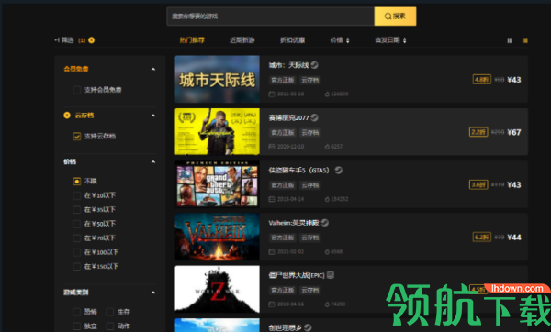The width and height of the screenshot is (551, 332).
Task: Clear the active filter with the orange X beside 筛选
Action: (91, 40)
